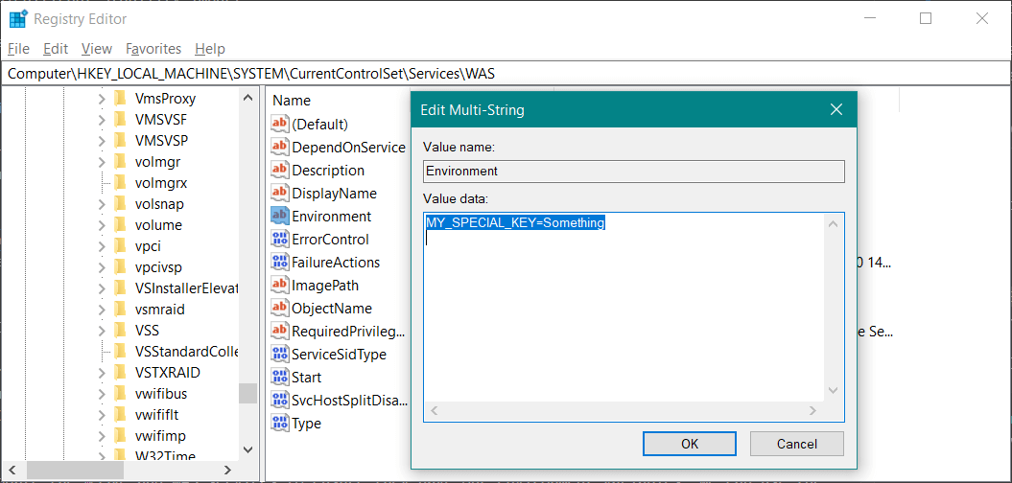Close the Edit Multi-String dialog
Screen dimensions: 1012x483
835,109
